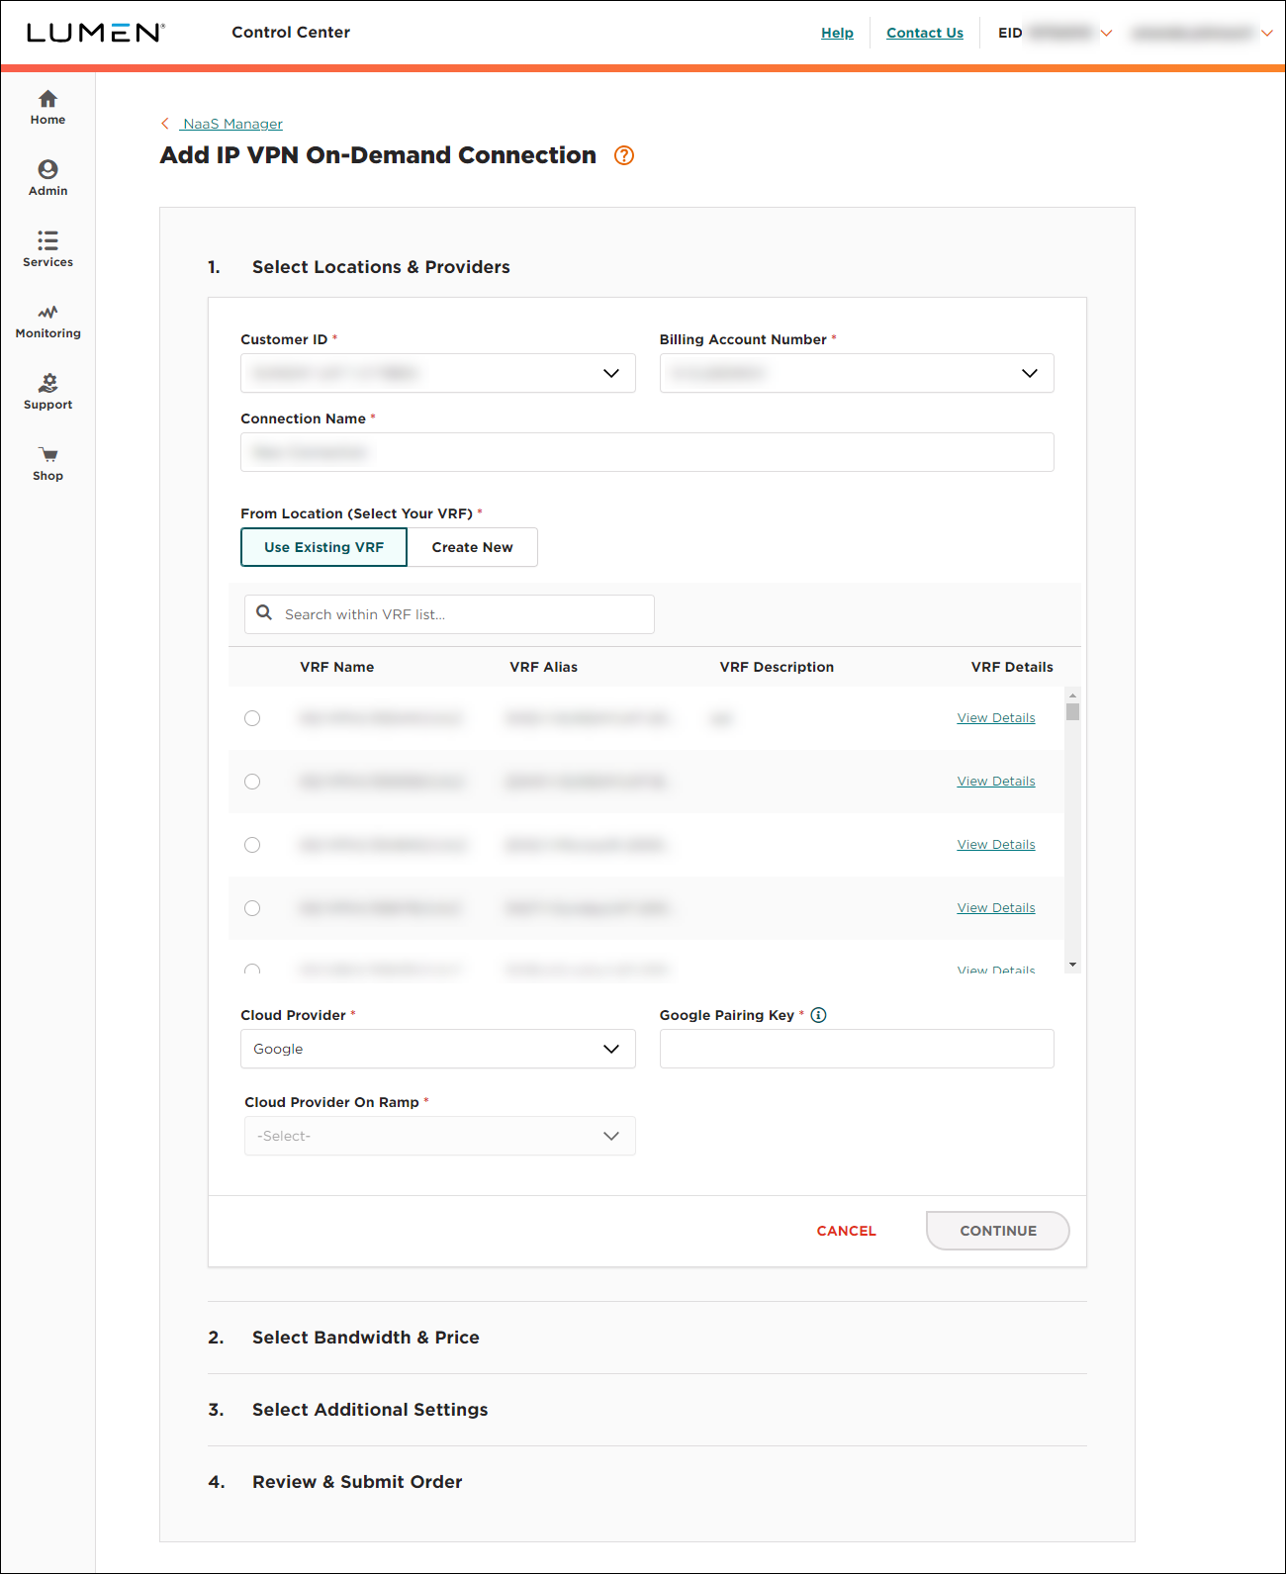Click the VRF search magnifier icon
Screen dimensions: 1286x1574
click(x=264, y=612)
